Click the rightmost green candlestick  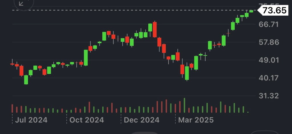(x=251, y=11)
